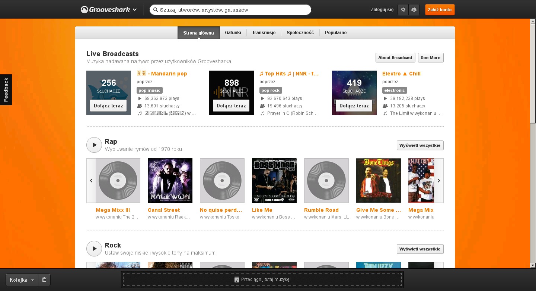Click the search field for songs and artists

point(231,10)
